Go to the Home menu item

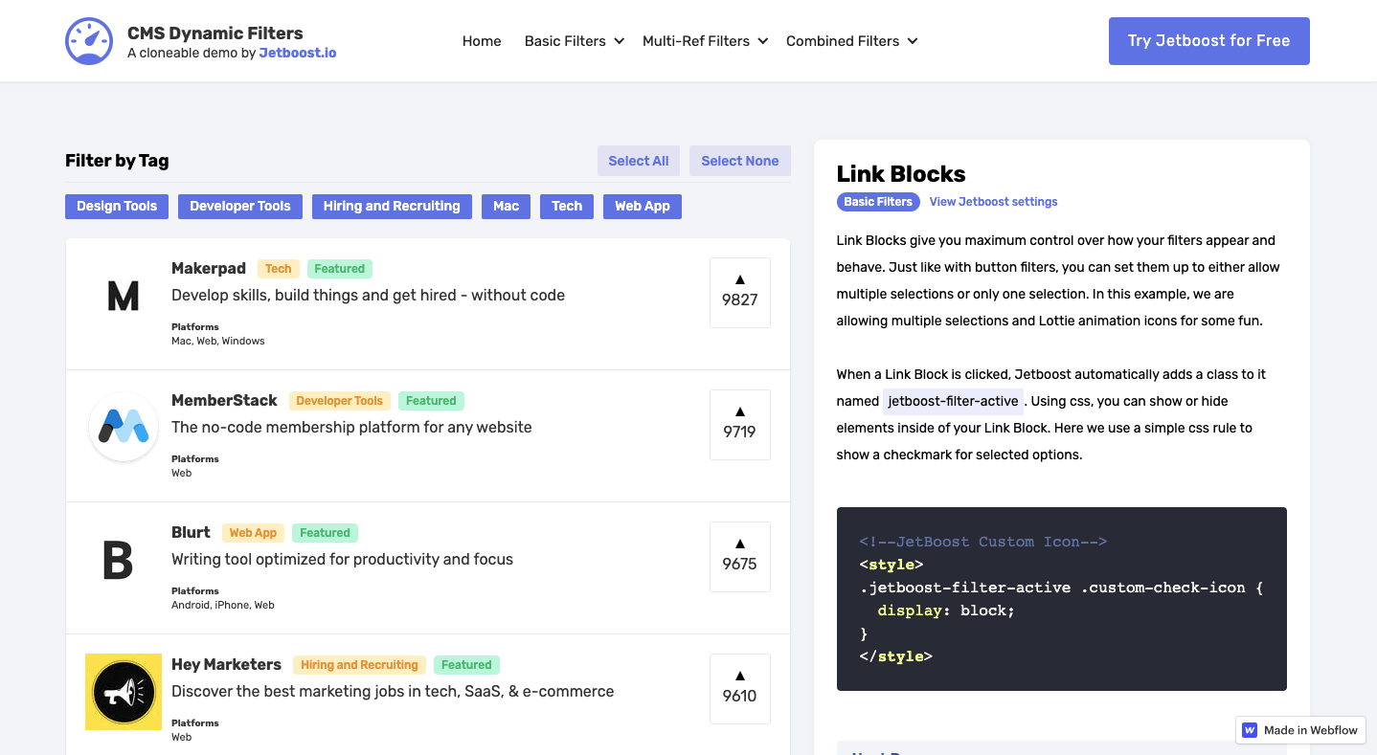[x=482, y=41]
